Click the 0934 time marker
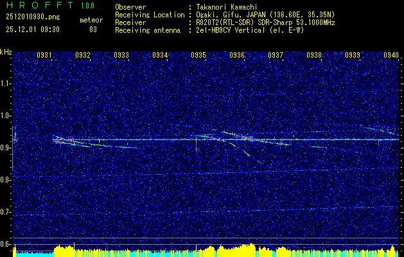This screenshot has height=257, width=404. pos(160,55)
